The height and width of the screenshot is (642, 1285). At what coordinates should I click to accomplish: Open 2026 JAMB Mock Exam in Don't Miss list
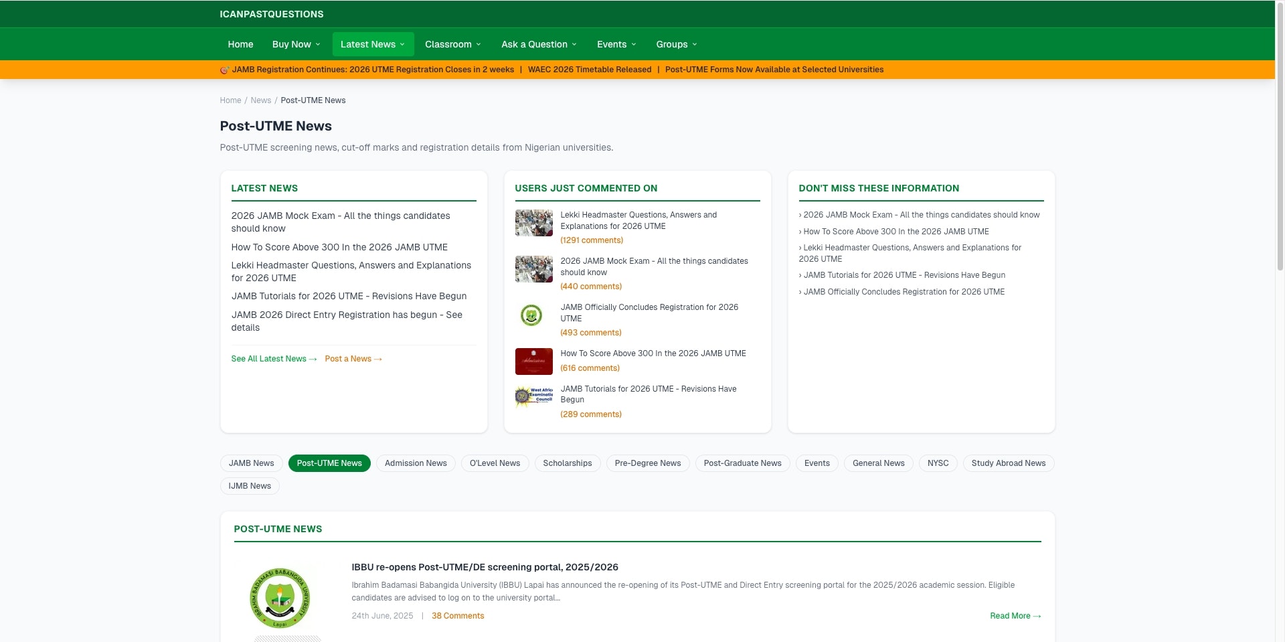(919, 215)
